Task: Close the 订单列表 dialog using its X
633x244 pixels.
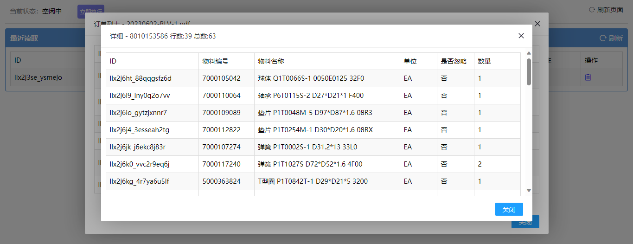Action: click(x=537, y=24)
